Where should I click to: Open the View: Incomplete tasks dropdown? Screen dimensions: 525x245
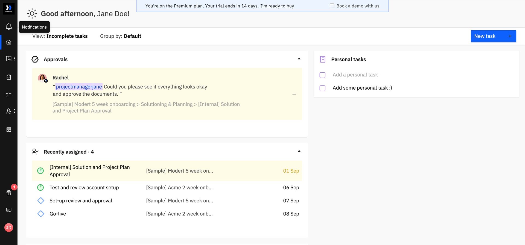pos(60,36)
